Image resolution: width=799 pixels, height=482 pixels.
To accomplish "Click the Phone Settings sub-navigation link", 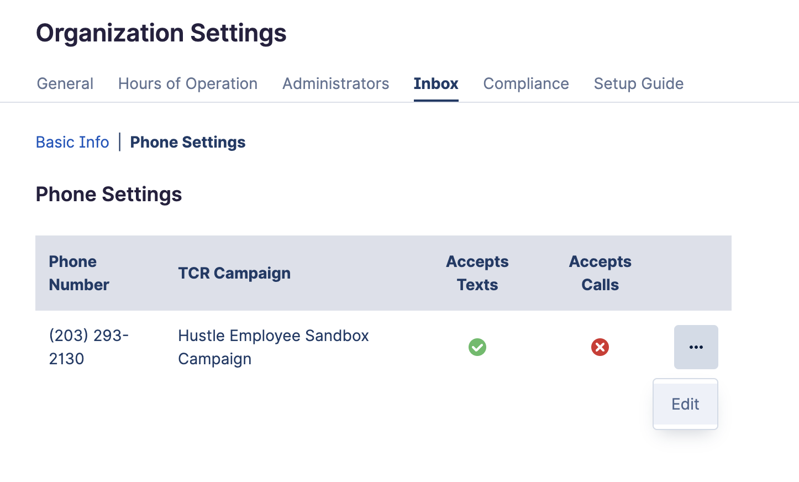I will (188, 142).
